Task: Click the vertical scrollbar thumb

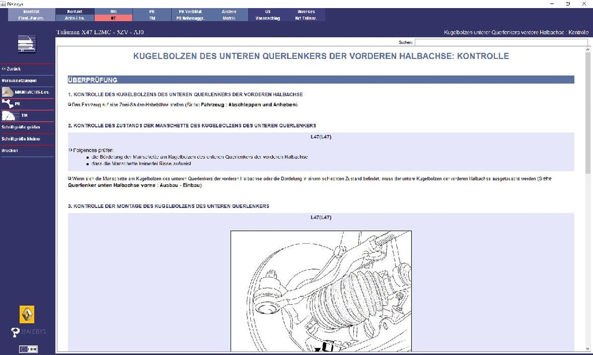Action: pos(588,114)
